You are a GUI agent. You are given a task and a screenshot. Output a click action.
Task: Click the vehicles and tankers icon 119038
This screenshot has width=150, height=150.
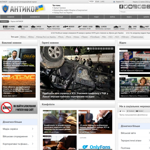pos(98,26)
